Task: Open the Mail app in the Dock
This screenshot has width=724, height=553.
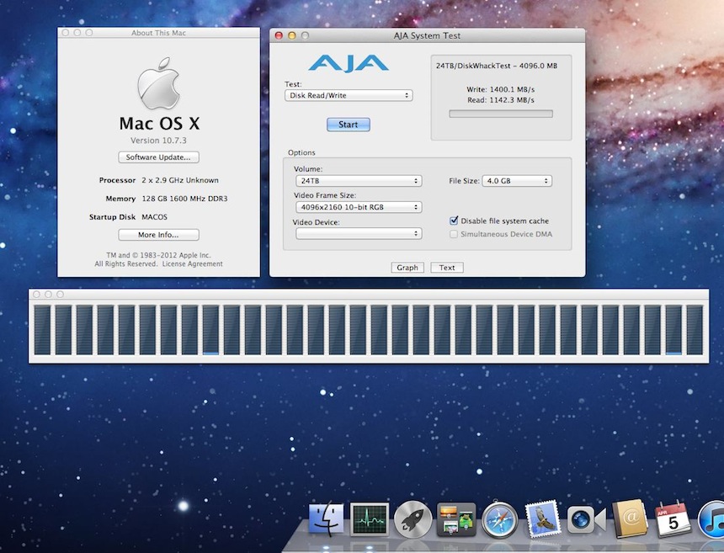Action: [542, 520]
